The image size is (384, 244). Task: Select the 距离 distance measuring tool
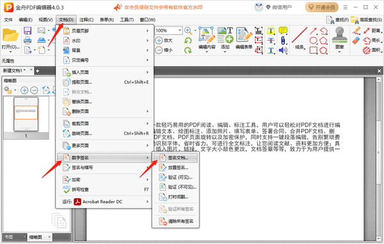coord(372,31)
